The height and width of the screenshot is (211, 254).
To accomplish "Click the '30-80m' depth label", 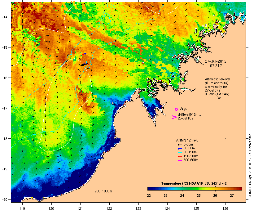I will 189,148.
